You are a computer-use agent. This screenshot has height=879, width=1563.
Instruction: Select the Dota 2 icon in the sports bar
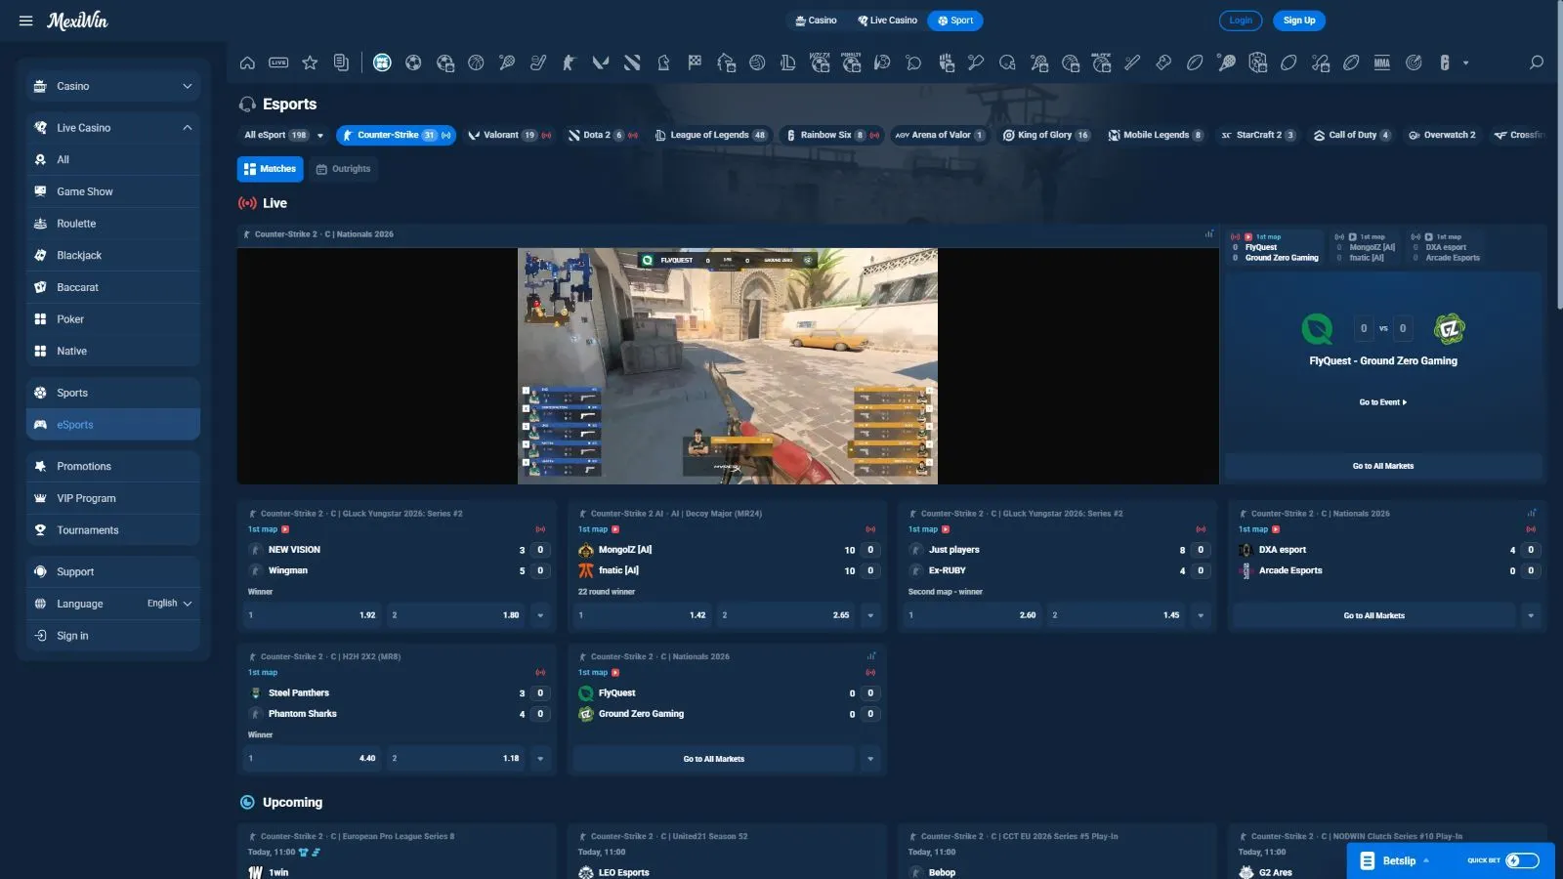pyautogui.click(x=632, y=63)
